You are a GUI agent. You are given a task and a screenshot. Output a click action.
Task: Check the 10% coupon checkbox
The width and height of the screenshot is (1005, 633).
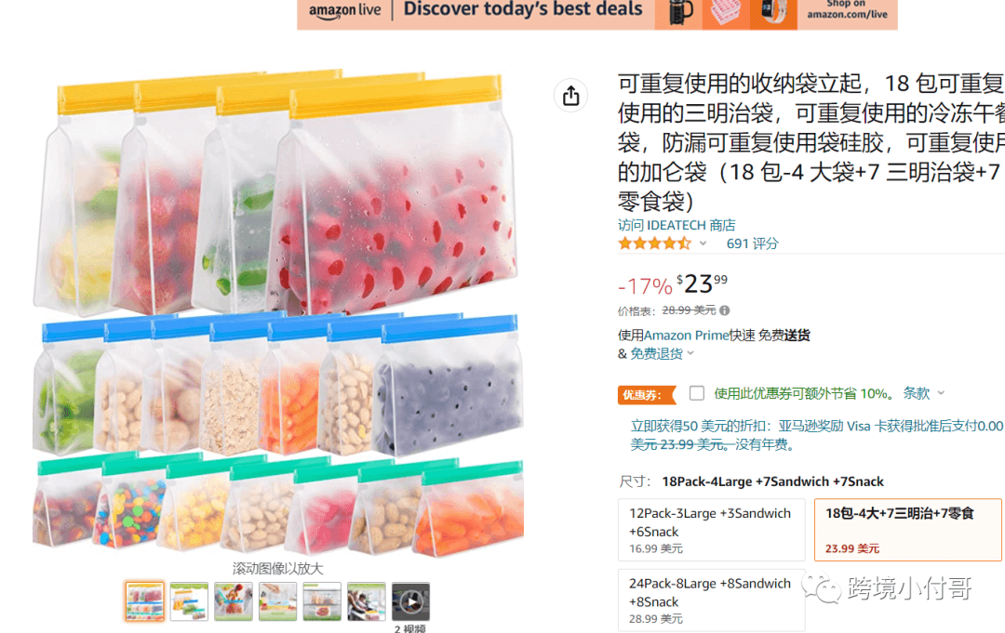click(x=697, y=393)
